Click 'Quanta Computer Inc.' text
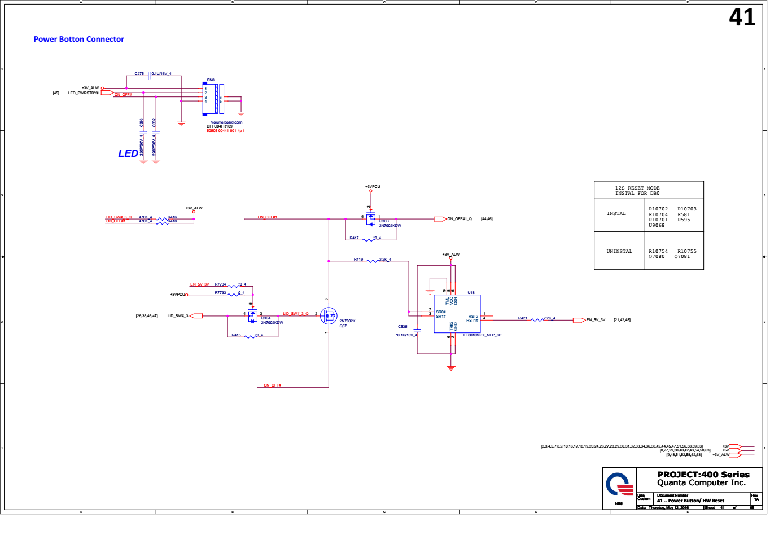This screenshot has width=770, height=544. click(701, 483)
